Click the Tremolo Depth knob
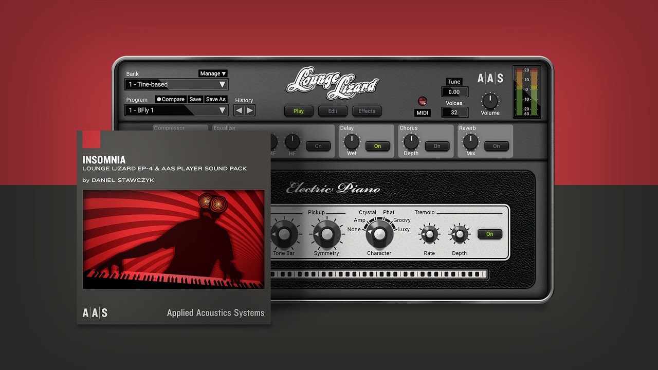 coord(459,235)
